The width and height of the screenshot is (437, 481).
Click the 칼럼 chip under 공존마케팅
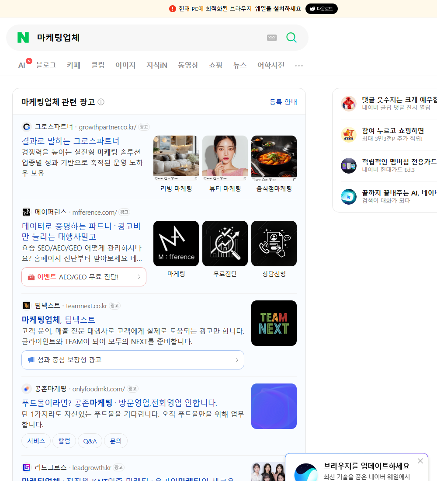[x=64, y=441]
